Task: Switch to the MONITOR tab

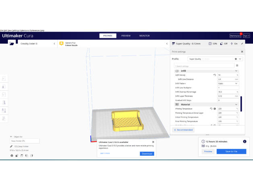Action: click(x=144, y=36)
